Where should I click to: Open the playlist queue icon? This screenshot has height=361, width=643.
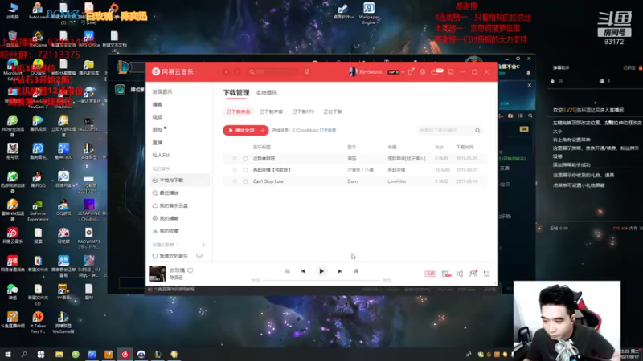[486, 274]
